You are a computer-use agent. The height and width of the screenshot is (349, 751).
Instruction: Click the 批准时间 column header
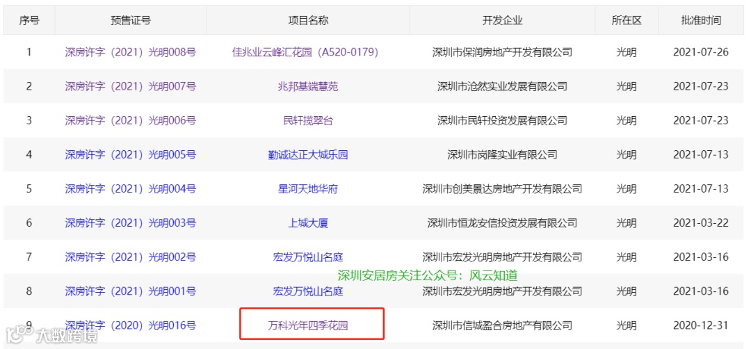(701, 20)
